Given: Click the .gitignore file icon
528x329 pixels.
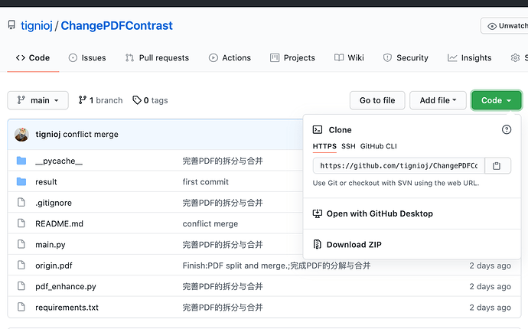Looking at the screenshot, I should (21, 203).
